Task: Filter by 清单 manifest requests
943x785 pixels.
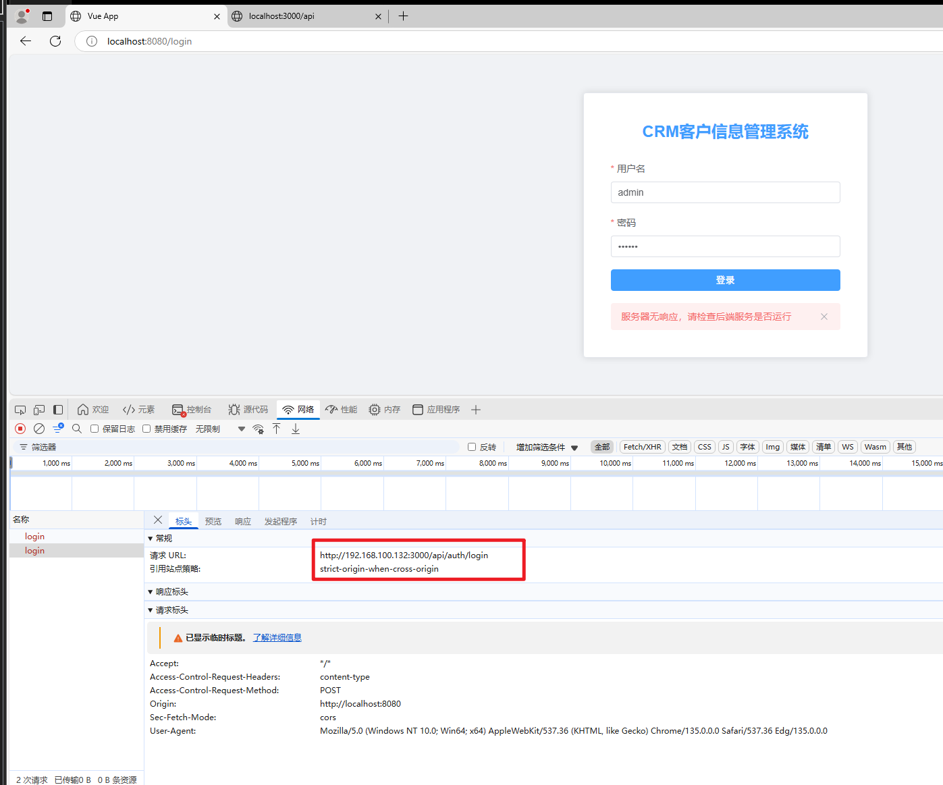Action: tap(824, 447)
